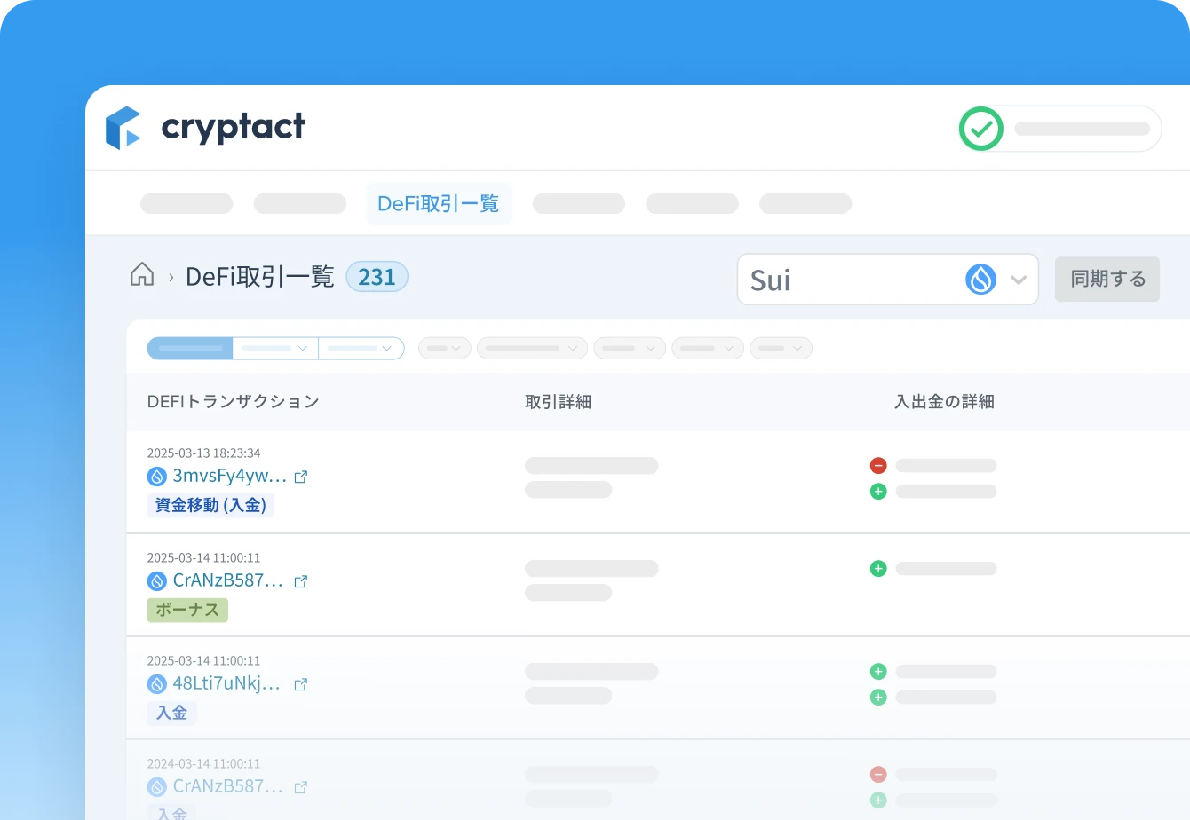This screenshot has height=820, width=1190.
Task: Click the Sui droplet icon in the network selector
Action: [980, 279]
